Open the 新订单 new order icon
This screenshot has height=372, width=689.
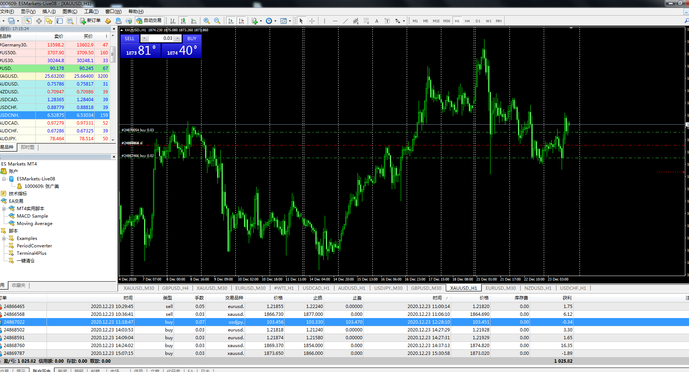tap(90, 21)
